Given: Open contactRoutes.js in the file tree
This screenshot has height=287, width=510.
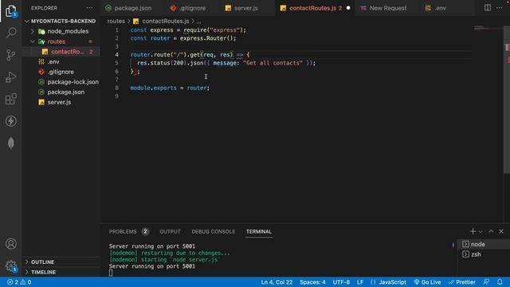Looking at the screenshot, I should click(x=61, y=51).
